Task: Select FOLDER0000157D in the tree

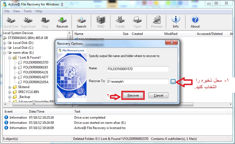Action: [36, 62]
